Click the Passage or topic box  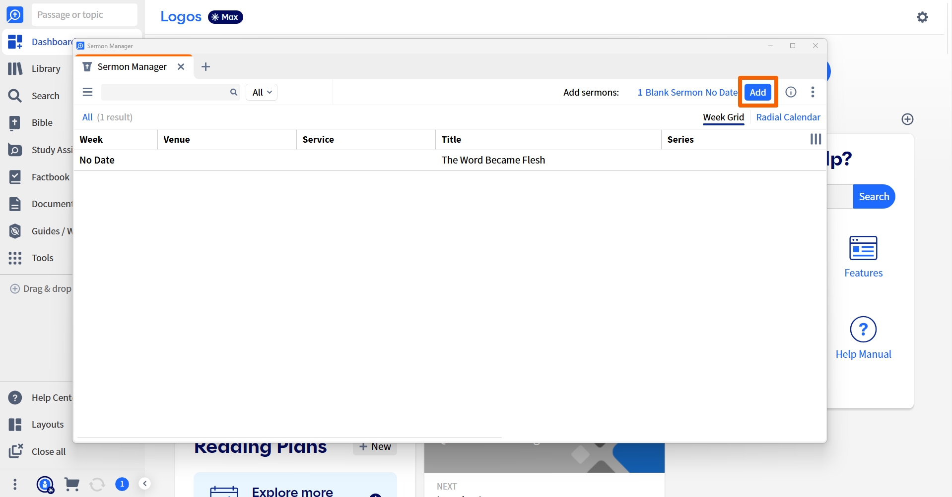(84, 15)
